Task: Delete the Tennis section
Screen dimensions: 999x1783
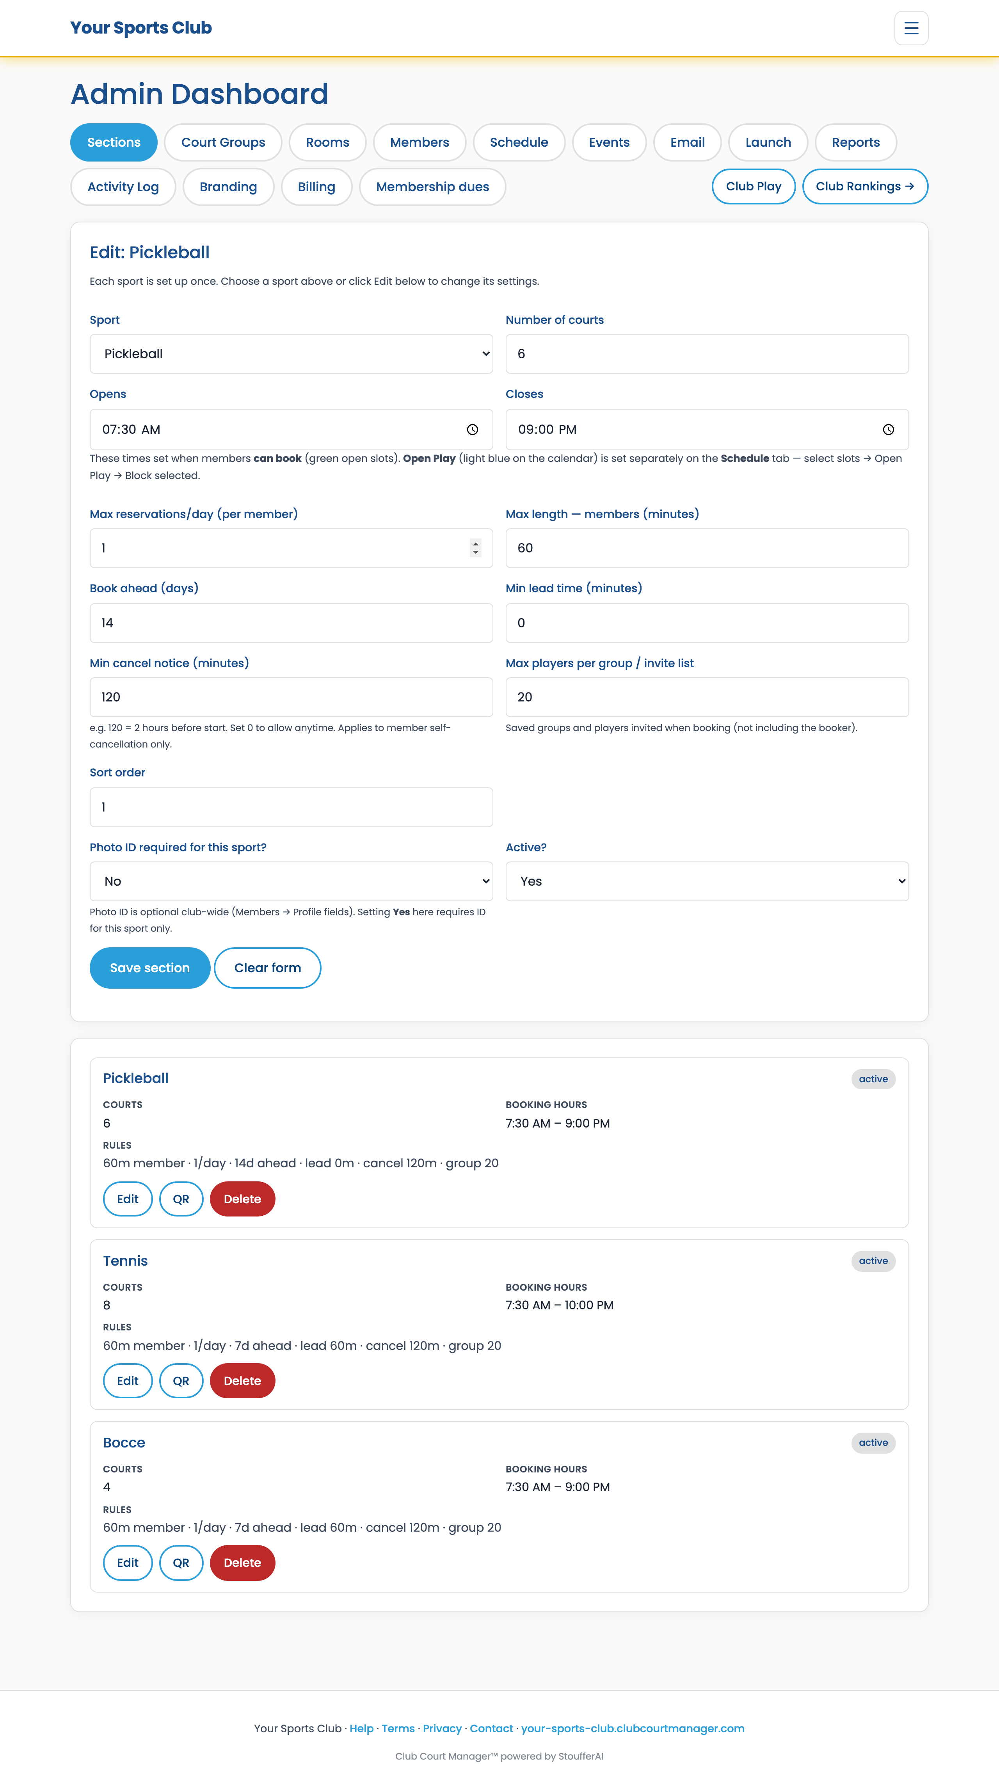Action: (x=242, y=1381)
